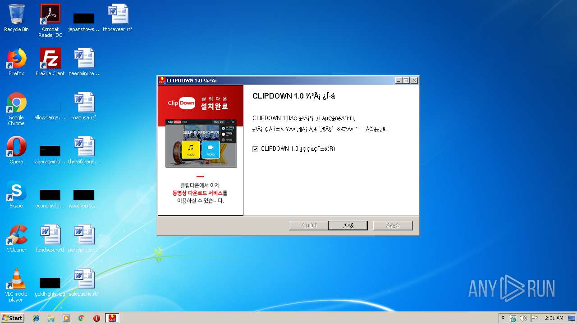The width and height of the screenshot is (577, 324).
Task: Launch Skype desktop shortcut
Action: (16, 194)
